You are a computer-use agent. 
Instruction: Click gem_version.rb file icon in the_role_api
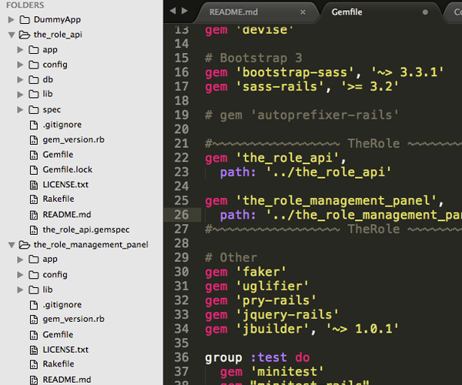point(34,140)
